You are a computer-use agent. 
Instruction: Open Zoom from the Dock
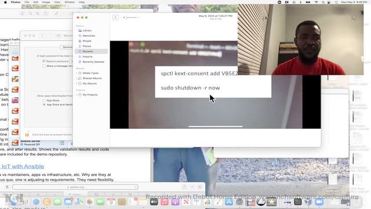pyautogui.click(x=319, y=202)
